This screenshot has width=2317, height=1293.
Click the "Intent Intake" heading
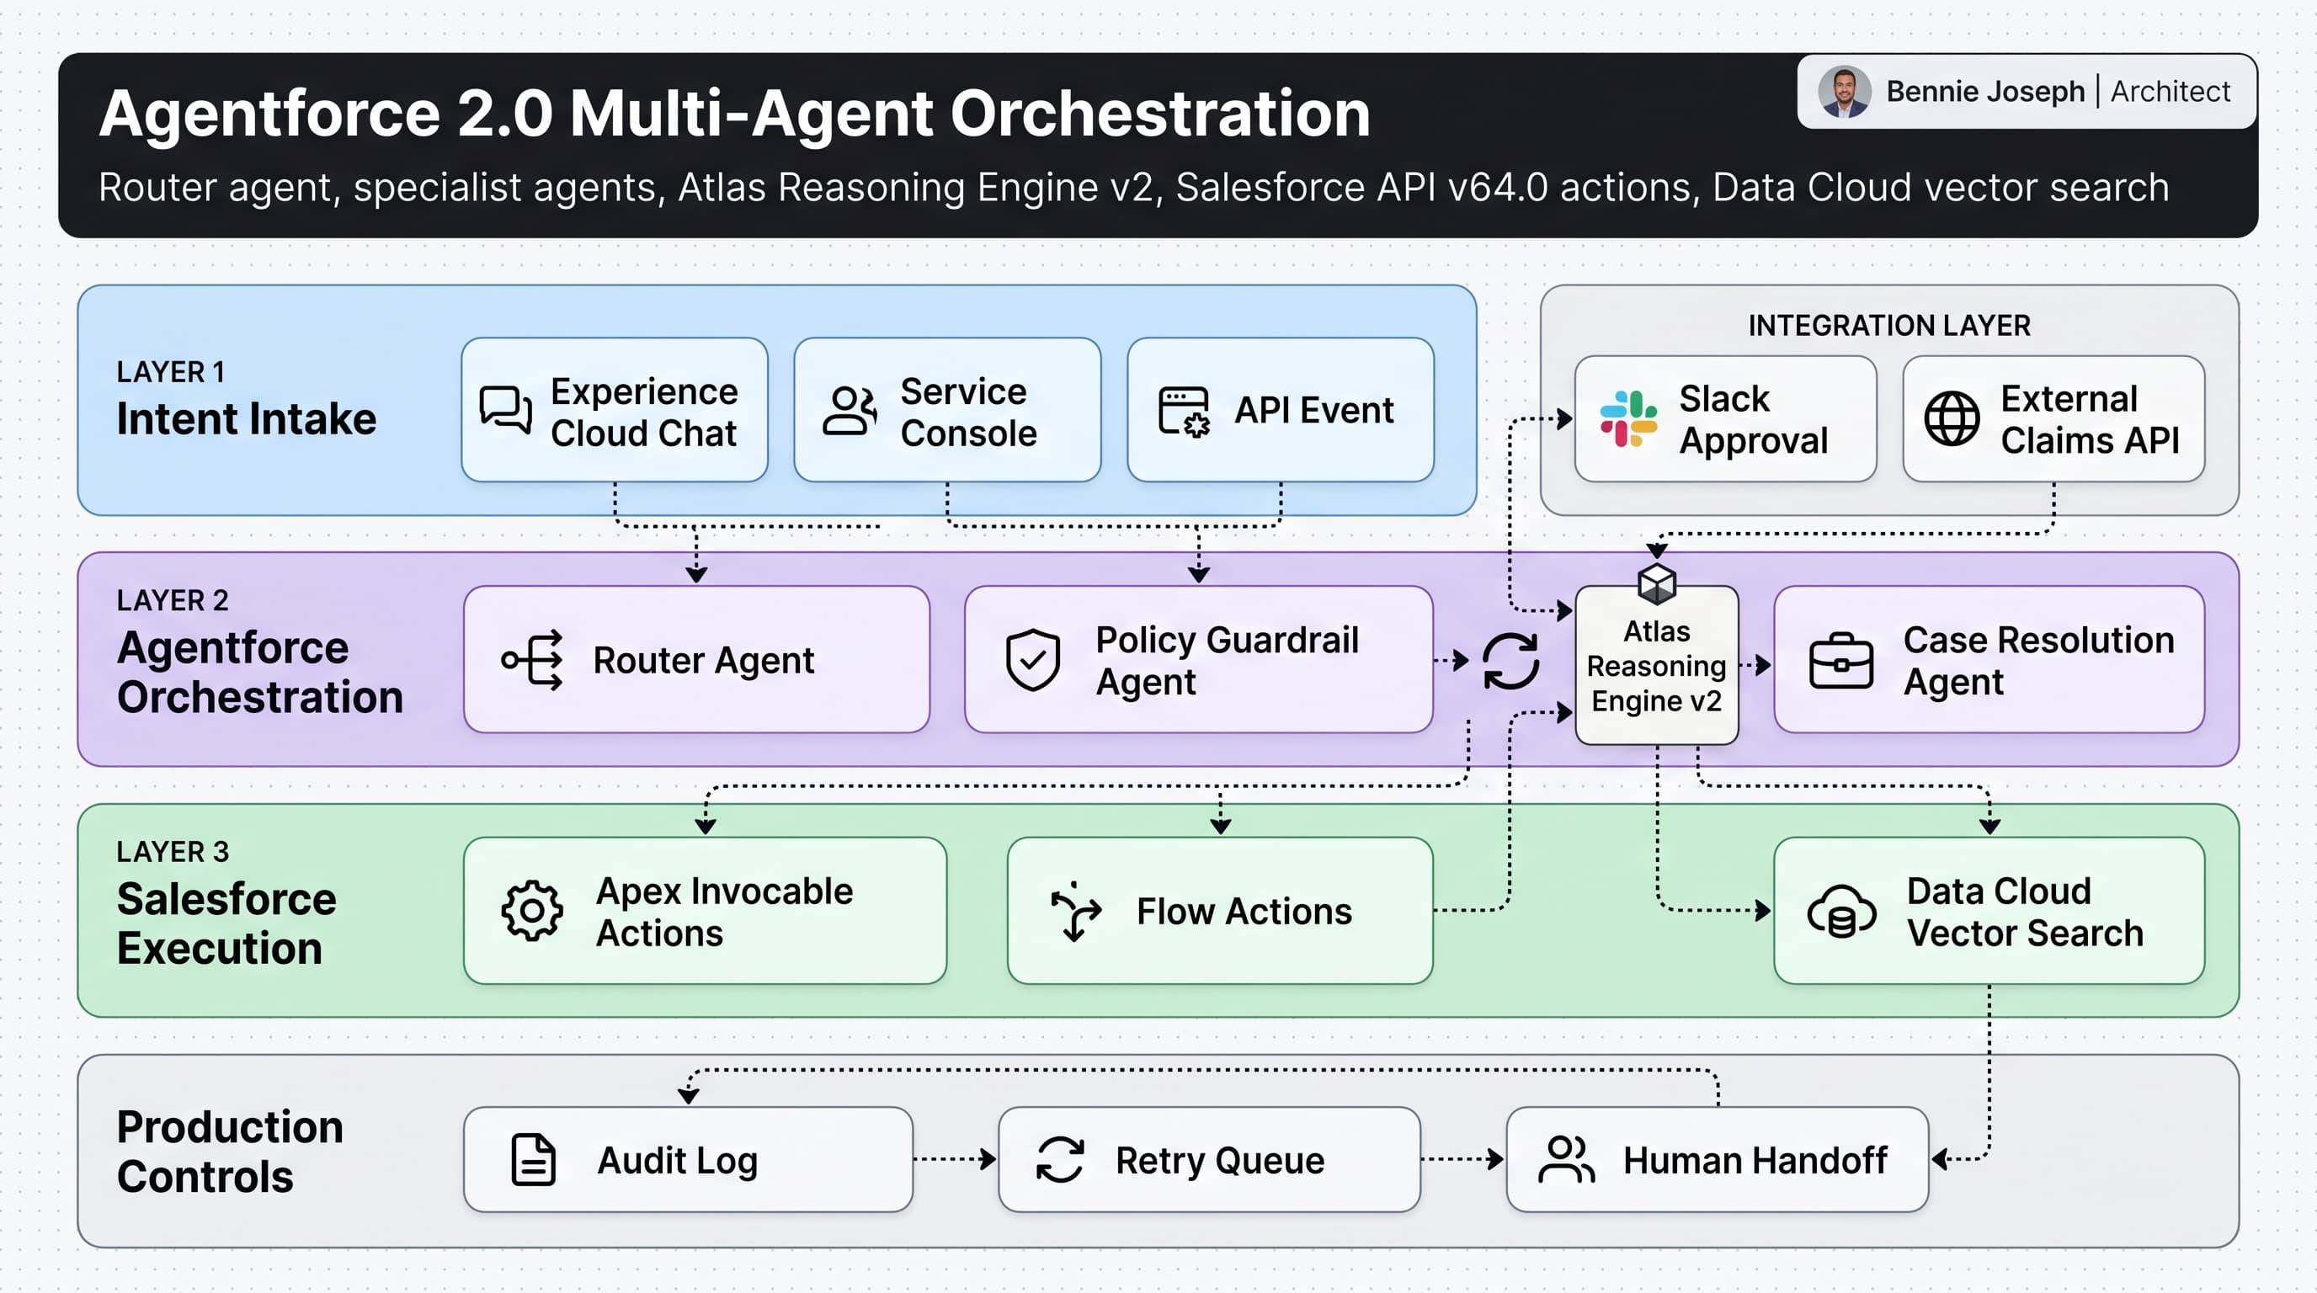click(247, 419)
